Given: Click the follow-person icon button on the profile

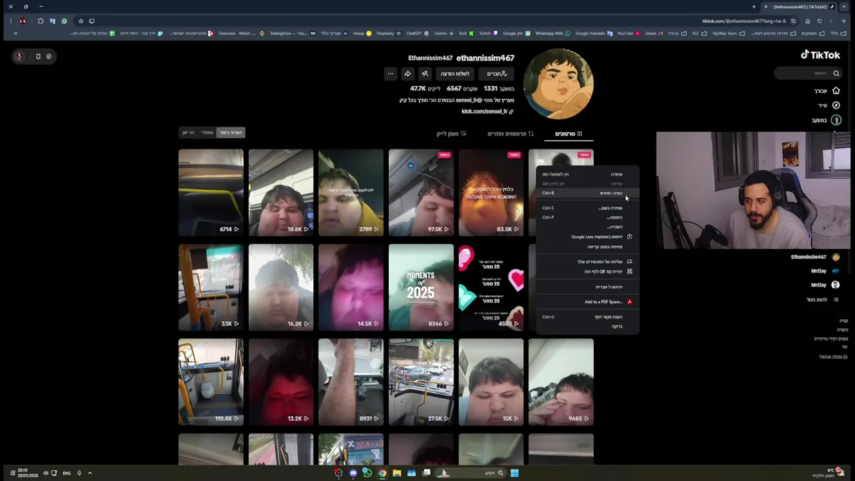Looking at the screenshot, I should point(425,73).
